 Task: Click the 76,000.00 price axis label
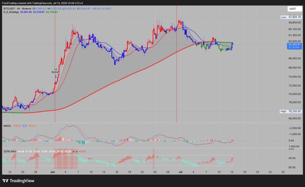[x=295, y=102]
